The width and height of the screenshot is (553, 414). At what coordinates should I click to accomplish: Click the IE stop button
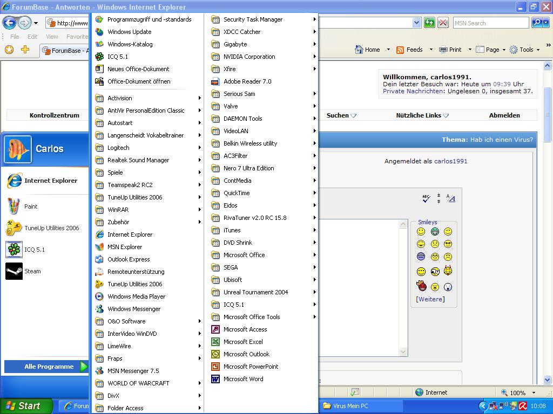click(443, 23)
